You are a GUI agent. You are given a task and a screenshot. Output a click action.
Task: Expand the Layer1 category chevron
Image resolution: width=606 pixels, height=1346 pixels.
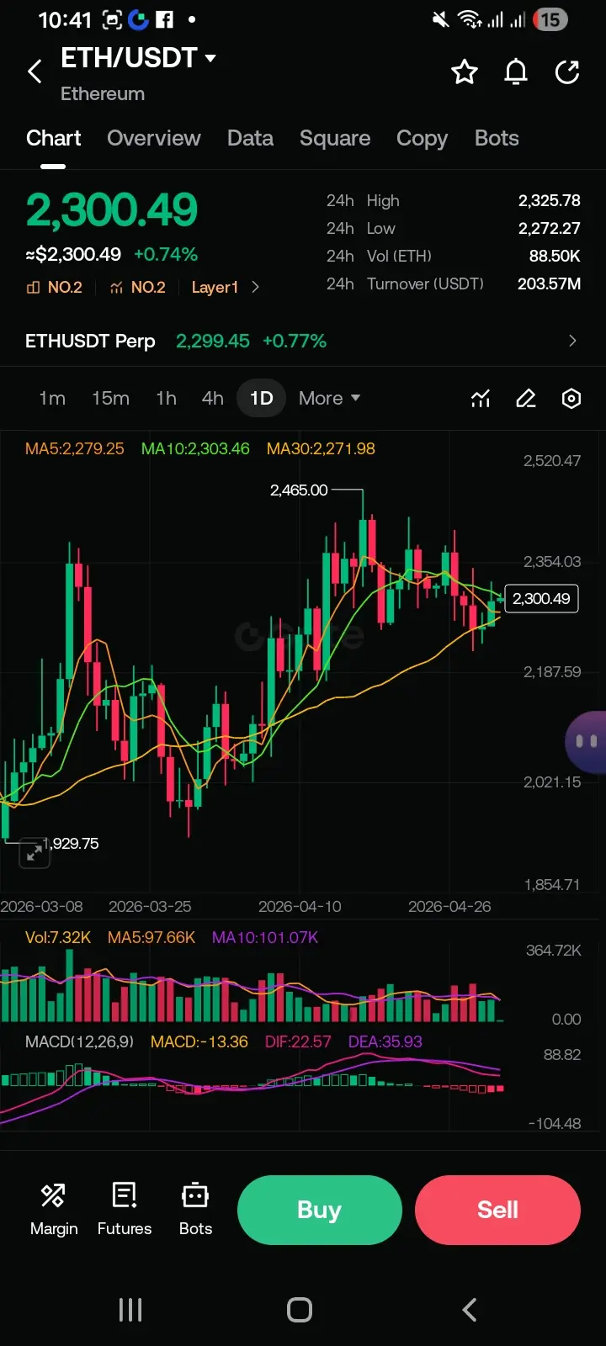pyautogui.click(x=255, y=287)
